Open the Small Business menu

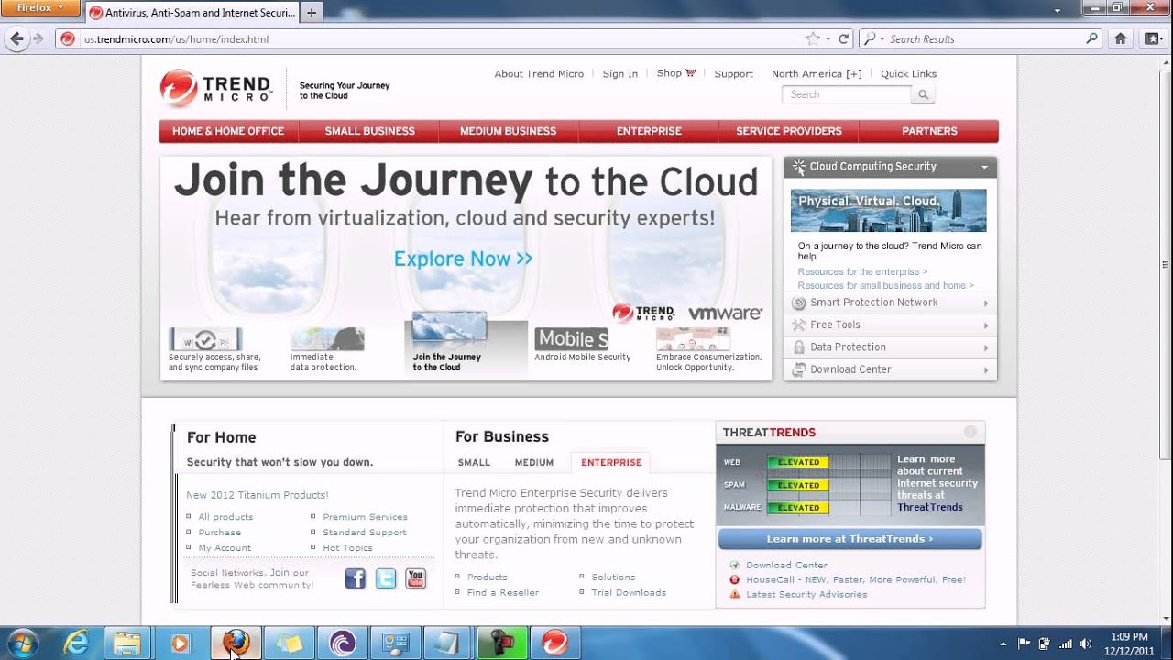pyautogui.click(x=369, y=131)
